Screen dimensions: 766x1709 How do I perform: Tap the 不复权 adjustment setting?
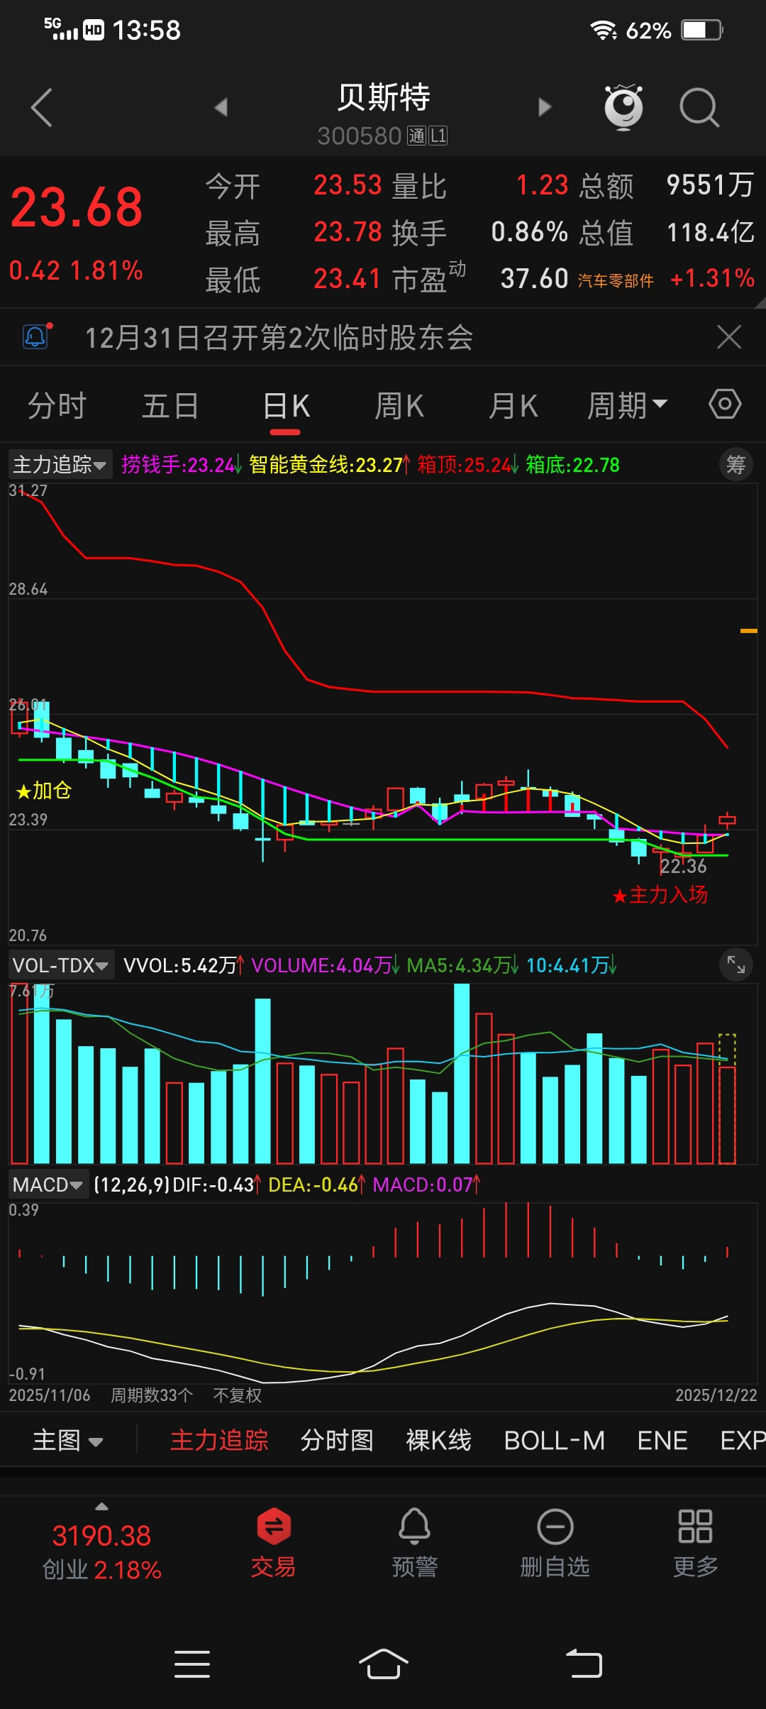[238, 1395]
